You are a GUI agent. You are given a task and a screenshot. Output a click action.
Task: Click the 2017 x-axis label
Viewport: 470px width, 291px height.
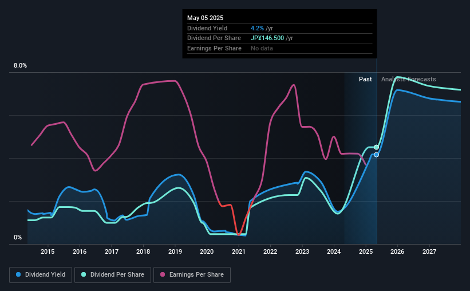pyautogui.click(x=112, y=251)
